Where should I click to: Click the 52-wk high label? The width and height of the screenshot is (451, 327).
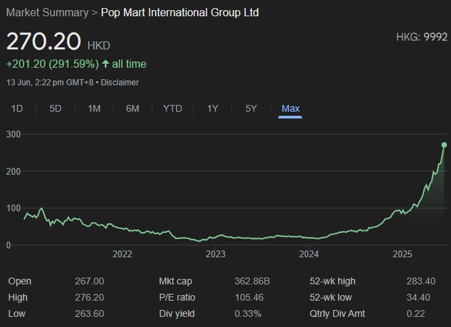click(x=332, y=281)
